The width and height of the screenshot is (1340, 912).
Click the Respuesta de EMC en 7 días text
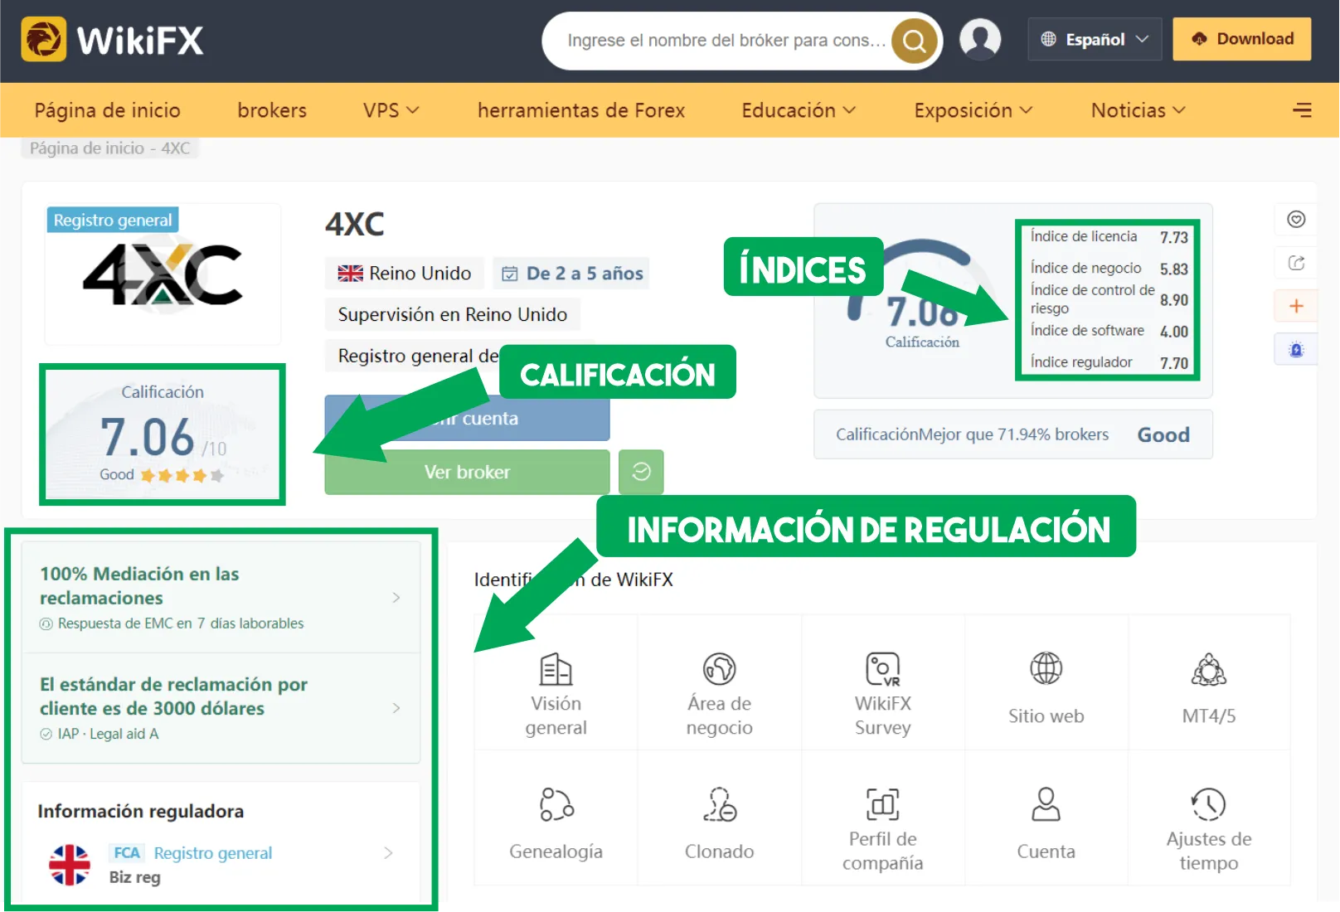coord(180,623)
